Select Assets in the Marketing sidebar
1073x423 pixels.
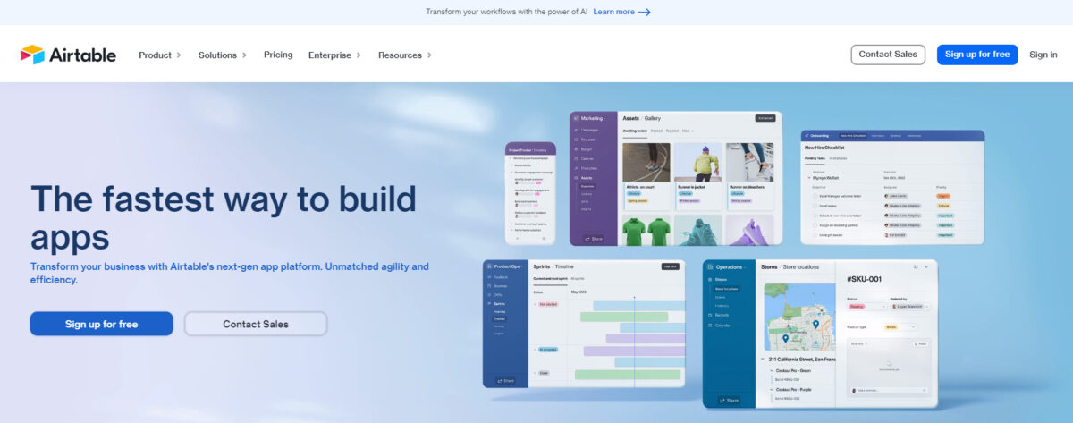587,178
